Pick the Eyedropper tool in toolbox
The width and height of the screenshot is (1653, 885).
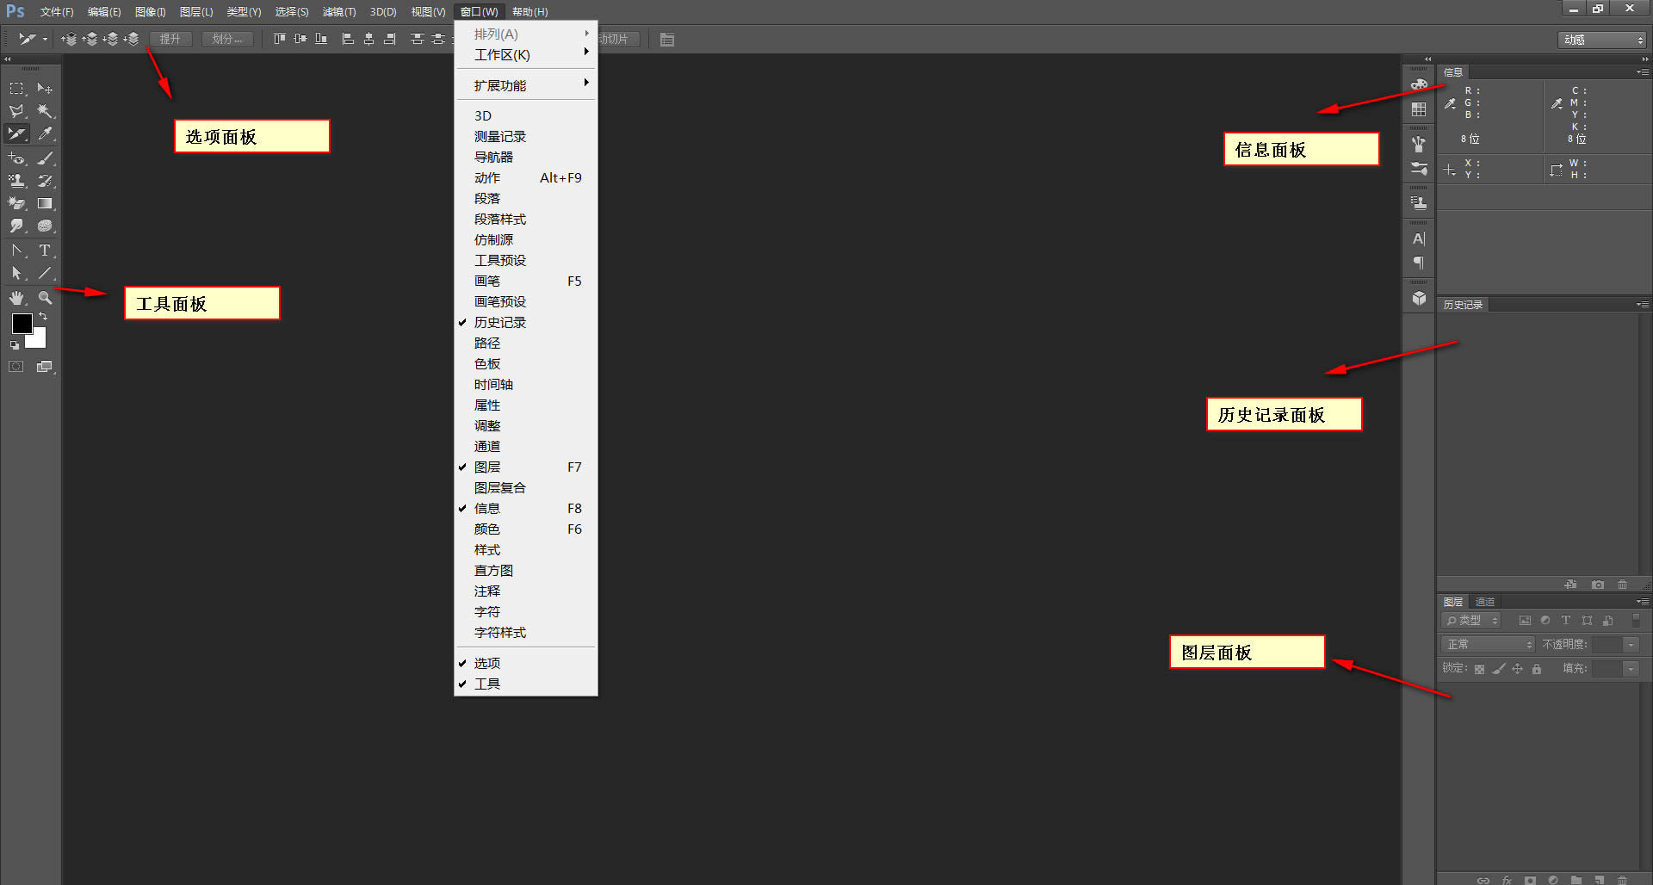tap(45, 133)
